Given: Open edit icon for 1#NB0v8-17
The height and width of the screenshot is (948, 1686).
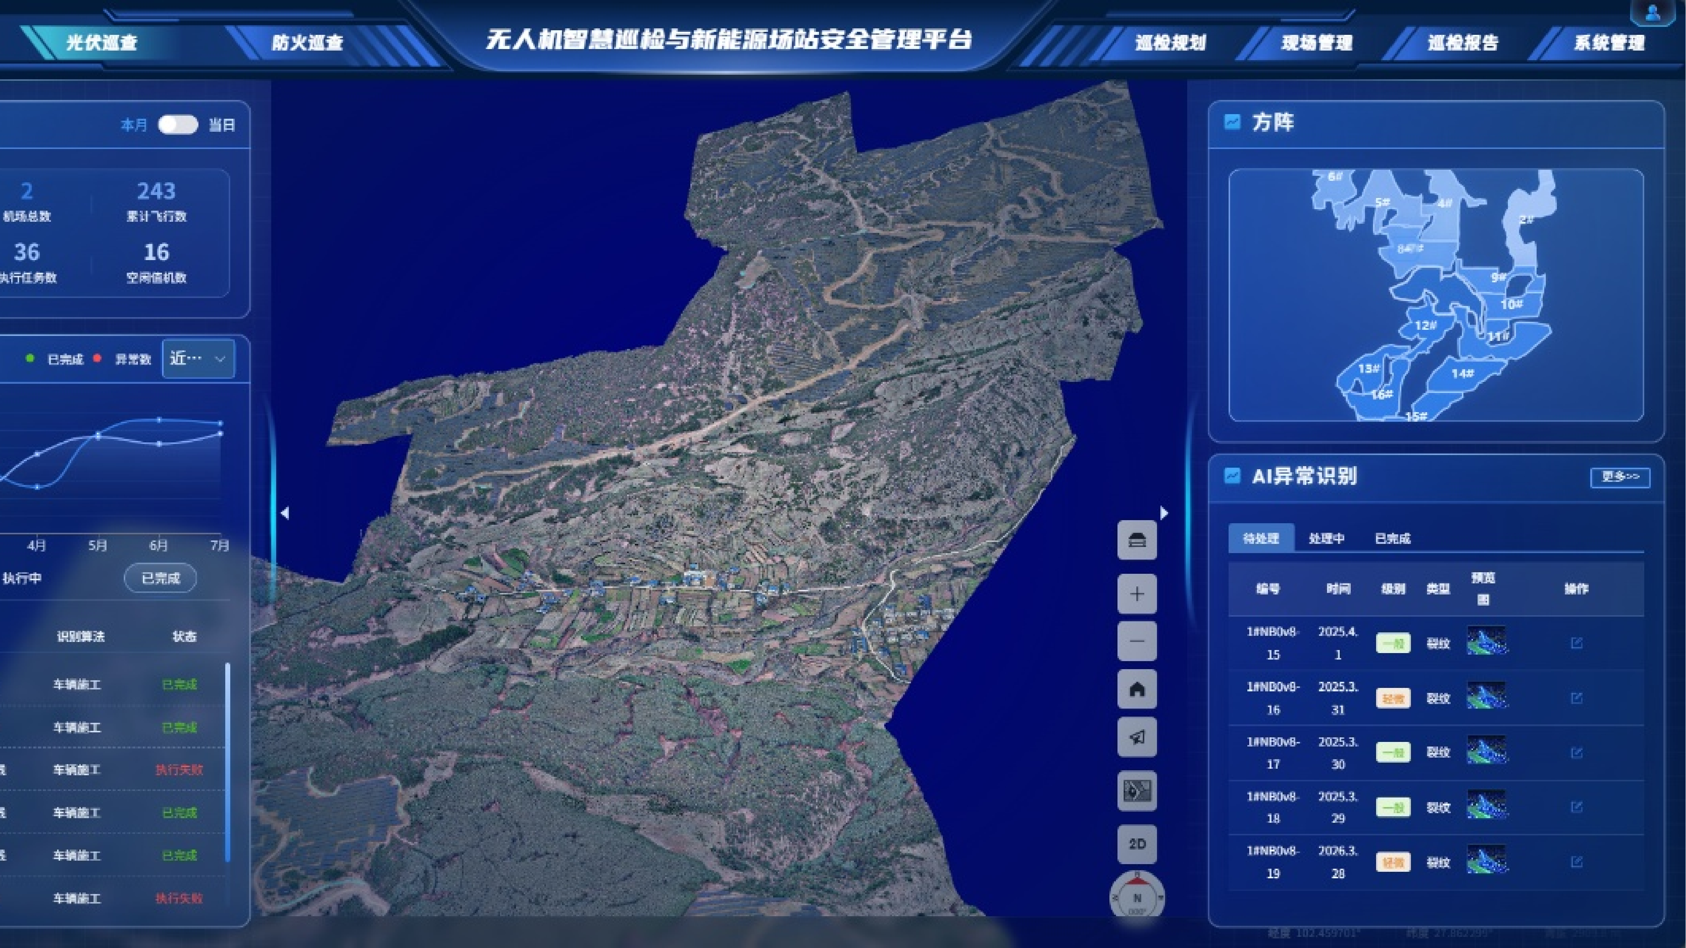Looking at the screenshot, I should click(x=1576, y=752).
